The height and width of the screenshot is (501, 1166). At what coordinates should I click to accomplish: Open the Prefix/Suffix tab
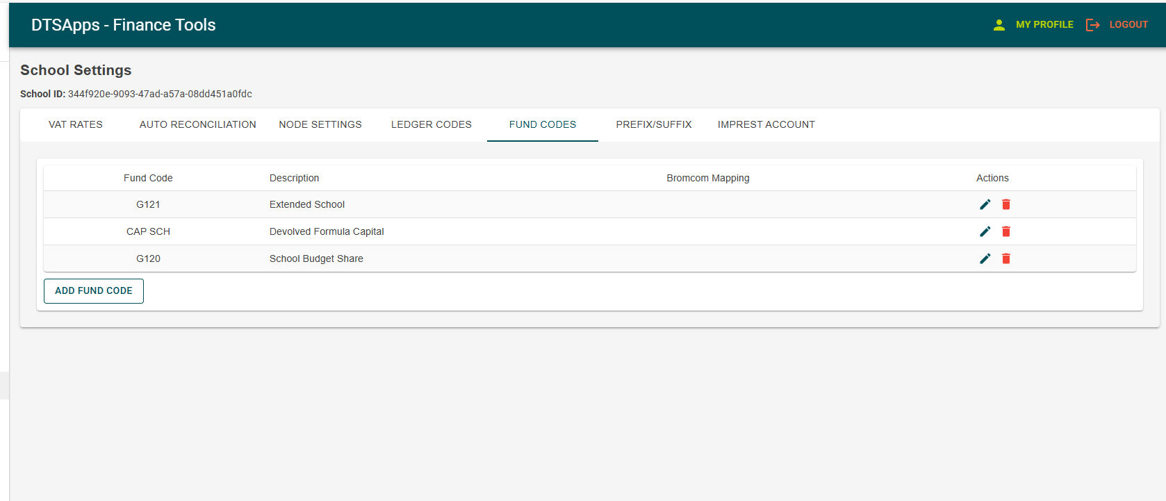point(653,125)
